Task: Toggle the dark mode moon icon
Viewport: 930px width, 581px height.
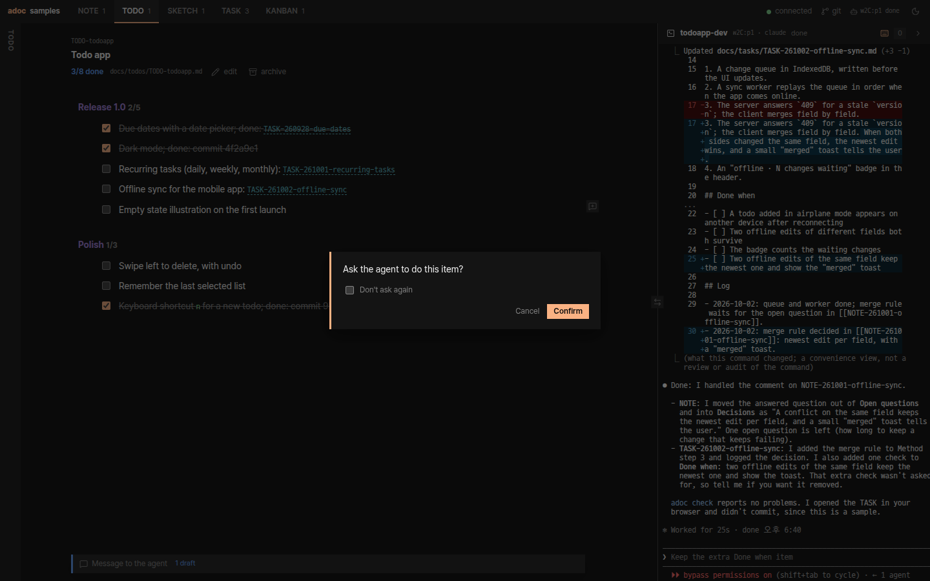Action: pos(915,11)
